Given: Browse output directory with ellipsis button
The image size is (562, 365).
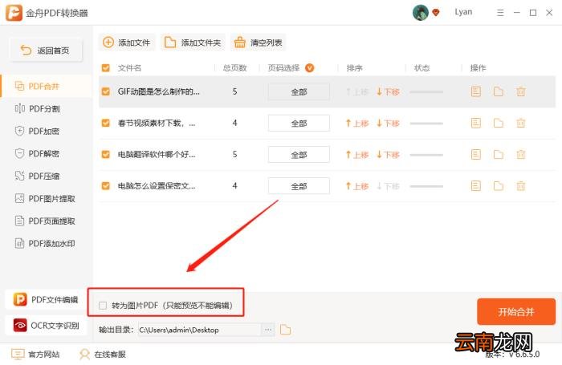Looking at the screenshot, I should tap(267, 330).
